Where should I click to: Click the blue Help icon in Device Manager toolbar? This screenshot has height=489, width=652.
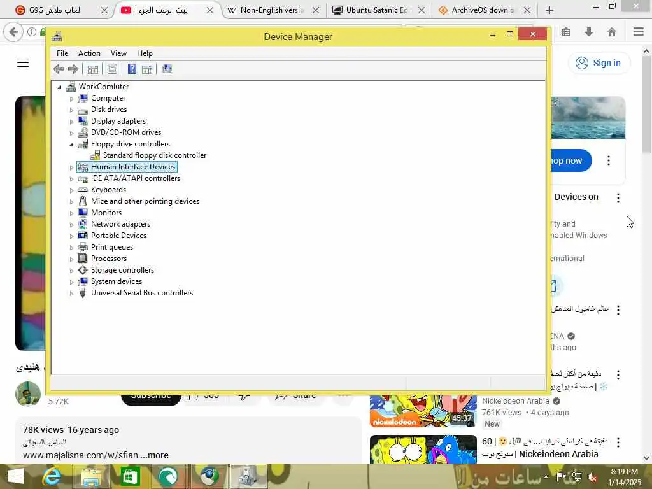coord(132,69)
